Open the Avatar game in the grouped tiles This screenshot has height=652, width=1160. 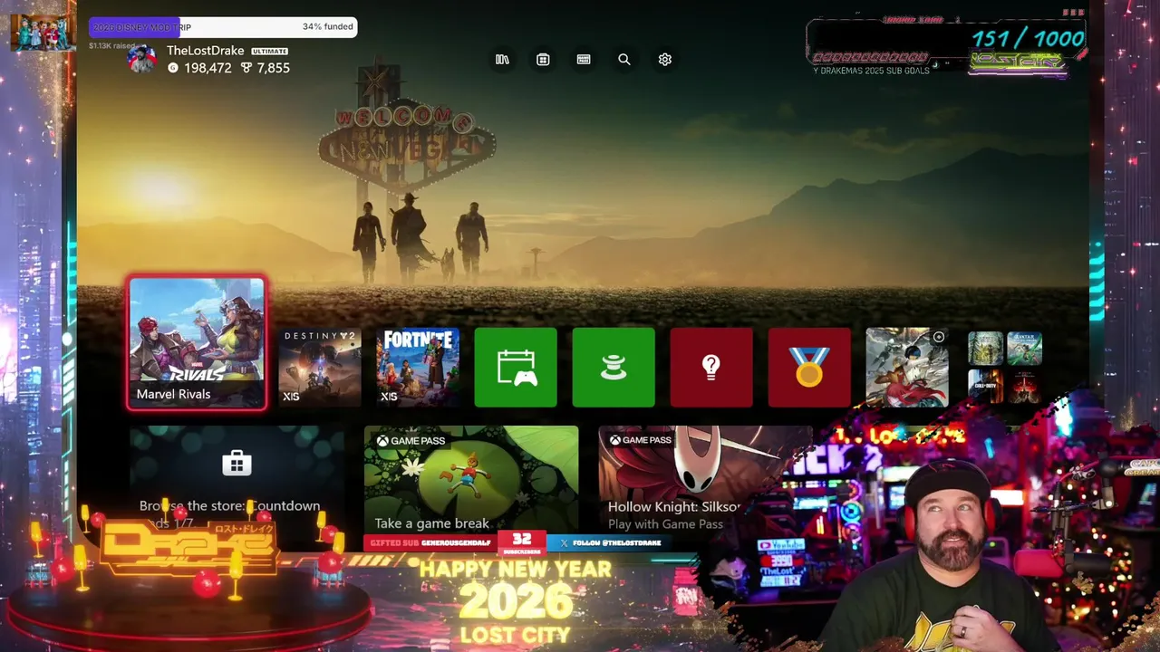[x=1024, y=349]
